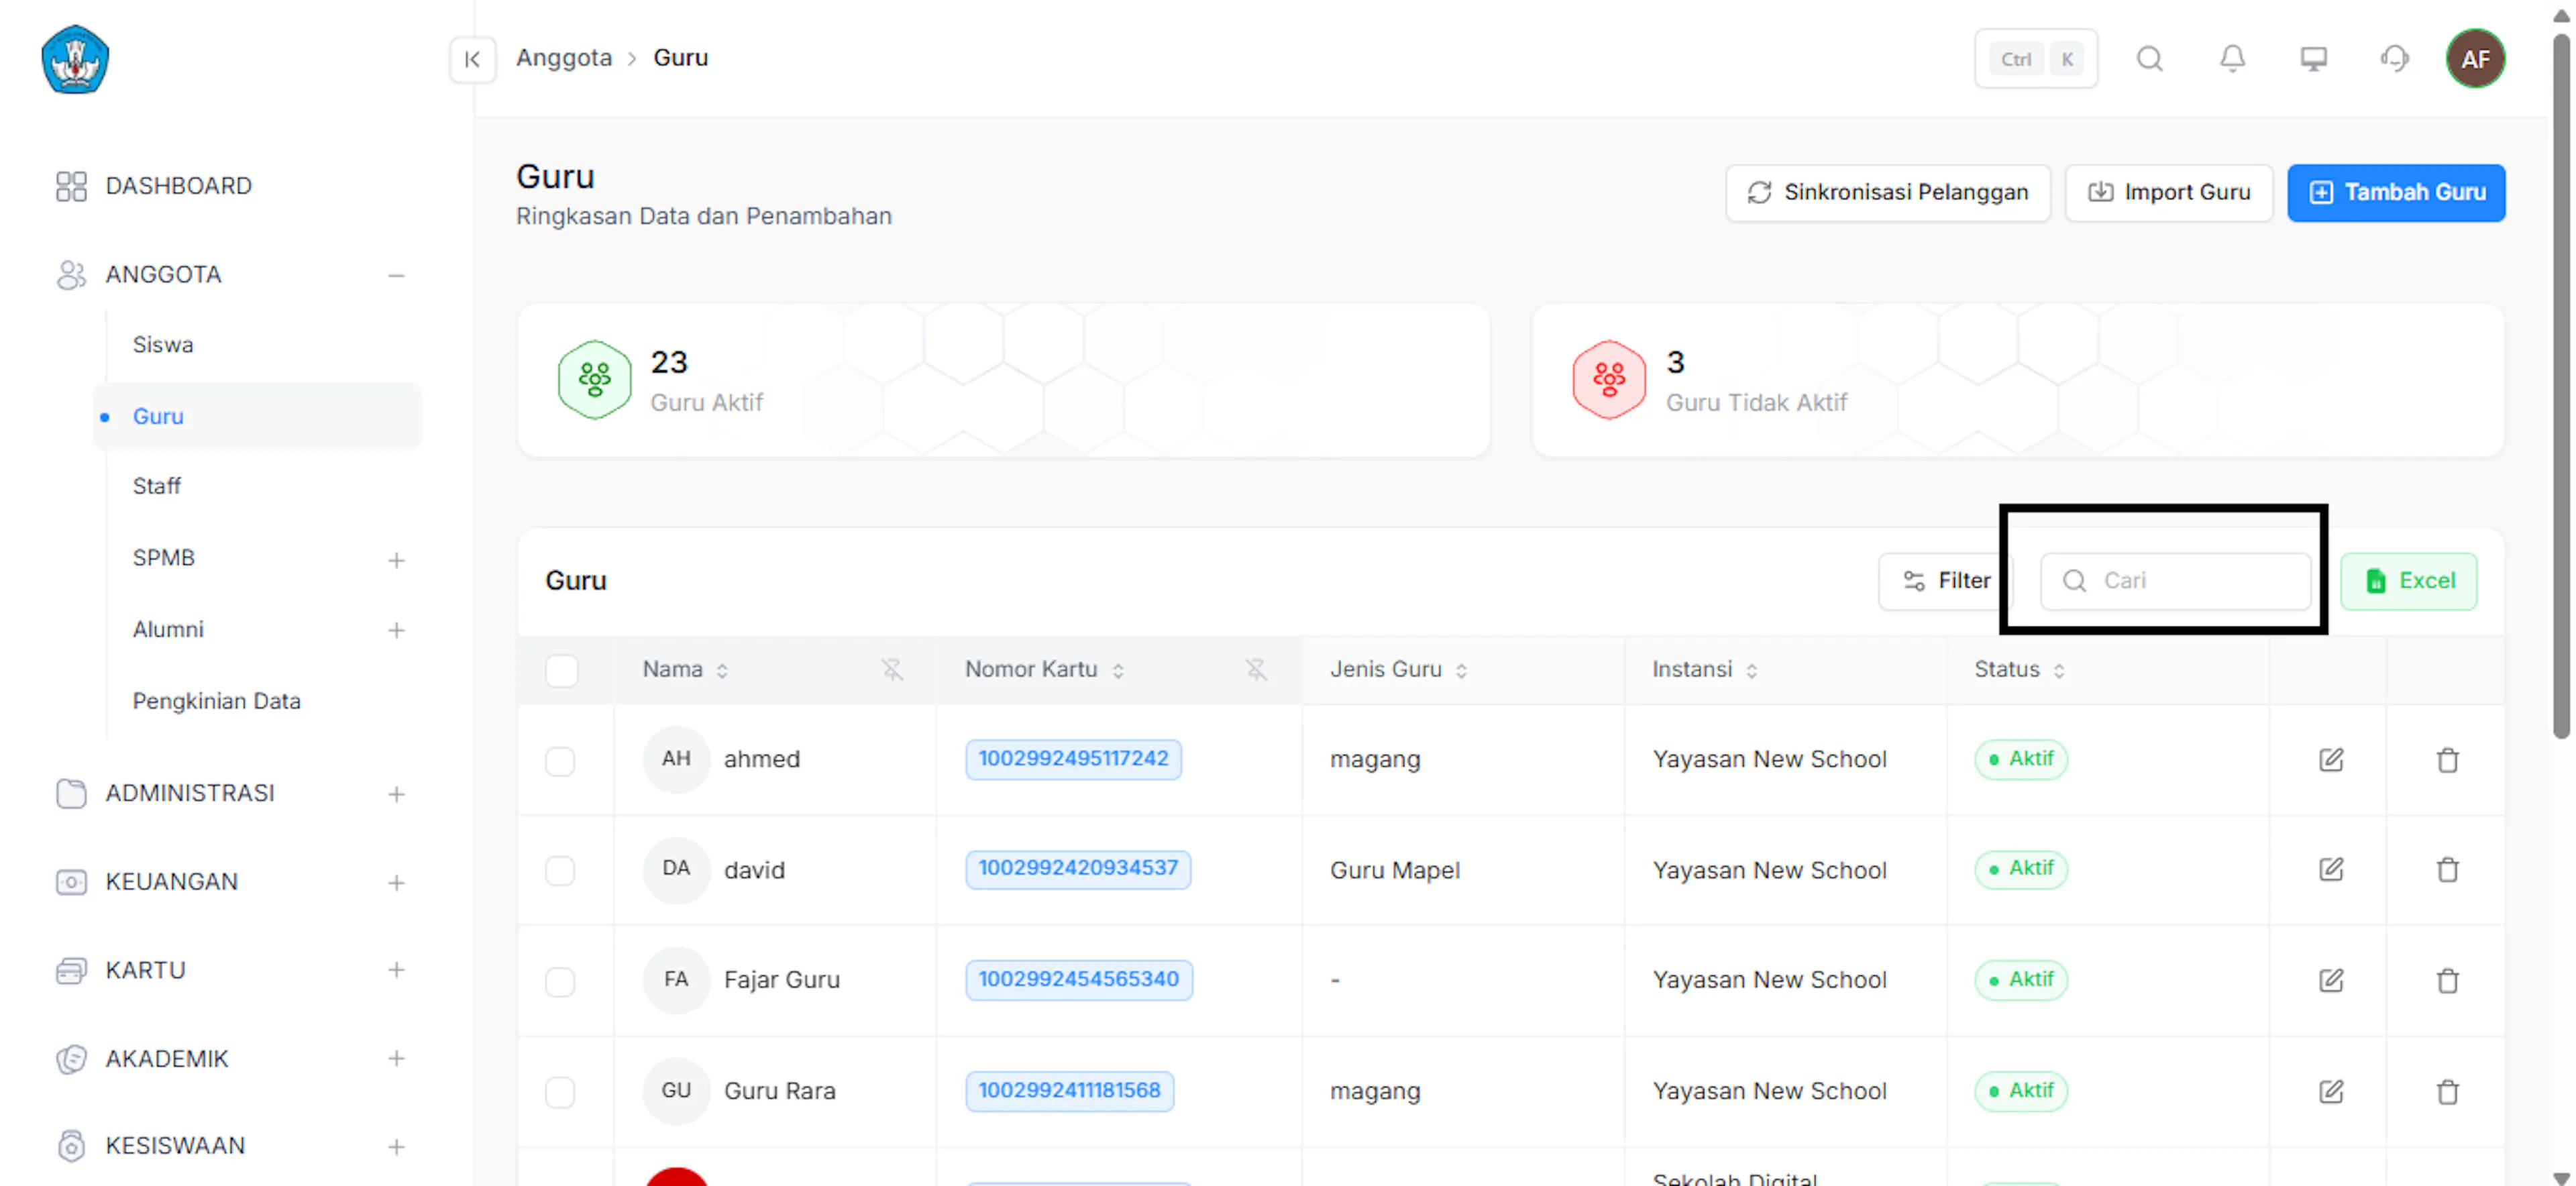Image resolution: width=2576 pixels, height=1186 pixels.
Task: Edit the david teacher row
Action: [x=2331, y=869]
